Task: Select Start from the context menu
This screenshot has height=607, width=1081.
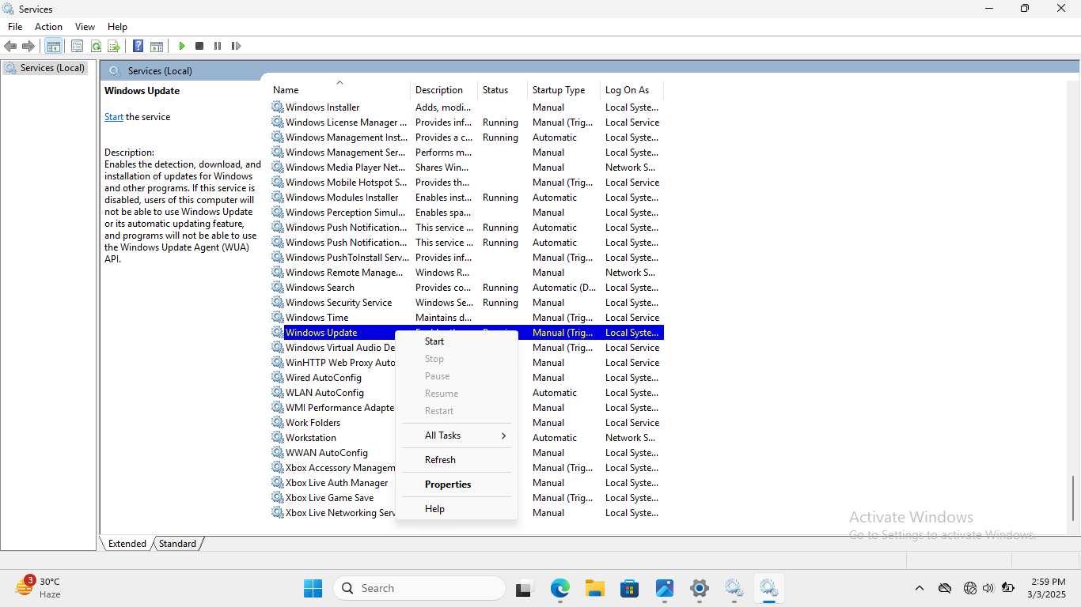Action: [x=434, y=341]
